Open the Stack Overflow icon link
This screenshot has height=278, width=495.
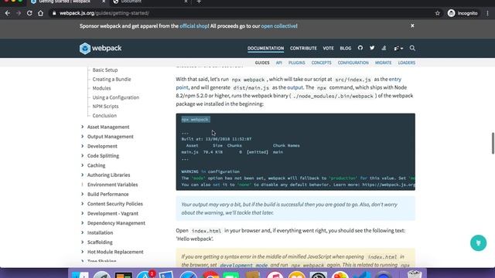384,48
